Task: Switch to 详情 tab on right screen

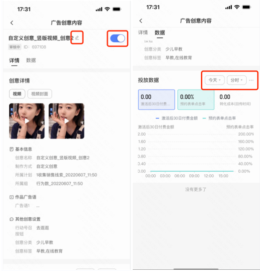Action: 143,32
